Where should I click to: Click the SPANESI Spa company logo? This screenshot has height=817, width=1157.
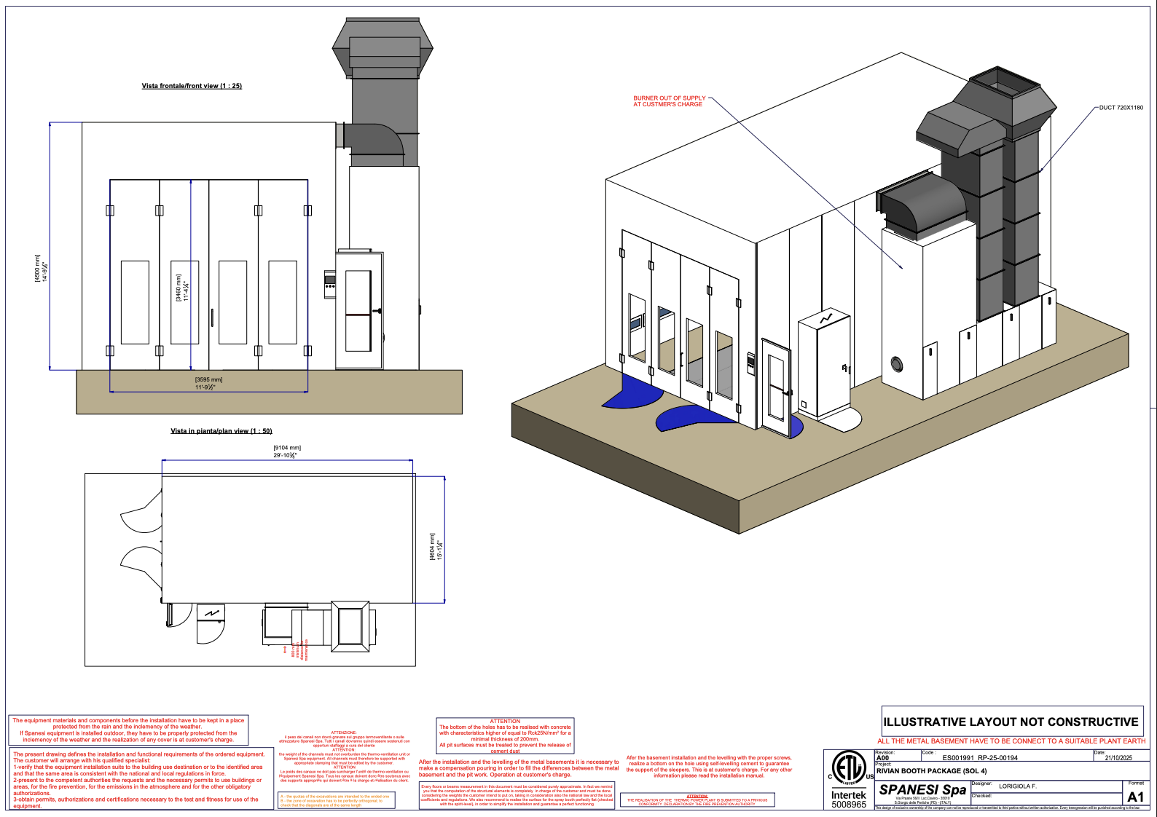(x=922, y=790)
